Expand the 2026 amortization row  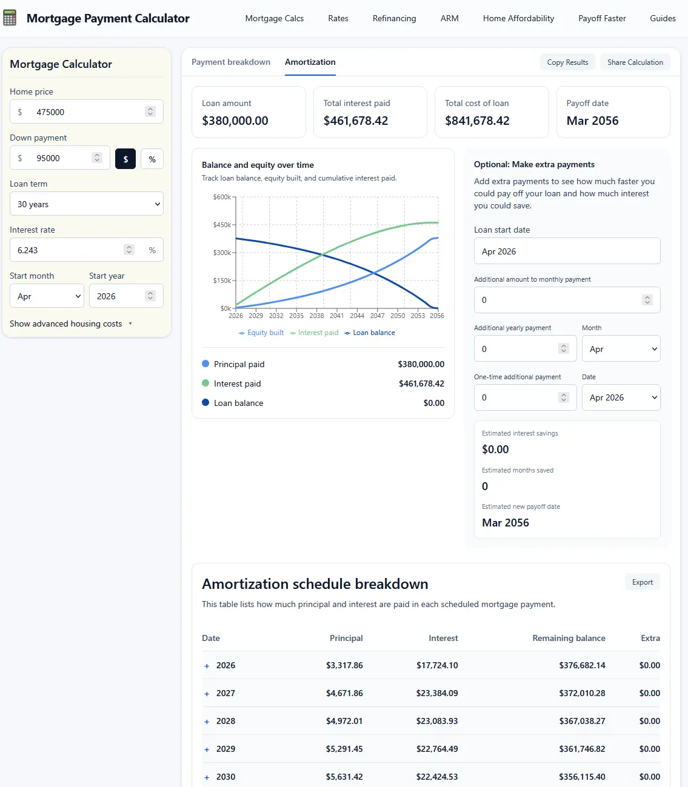point(207,666)
